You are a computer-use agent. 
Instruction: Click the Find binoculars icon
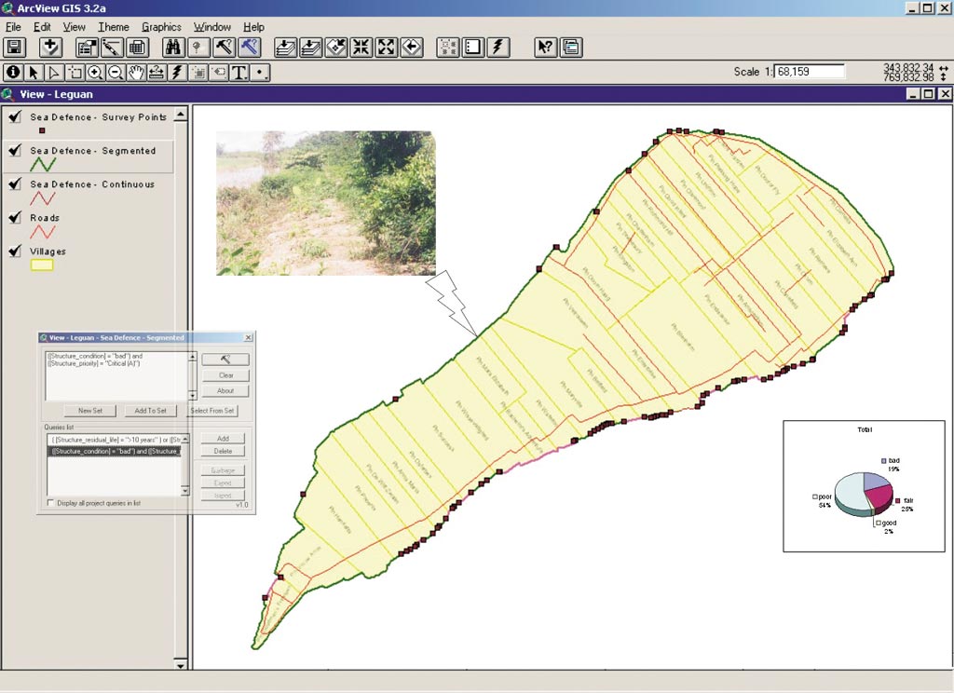[x=173, y=47]
